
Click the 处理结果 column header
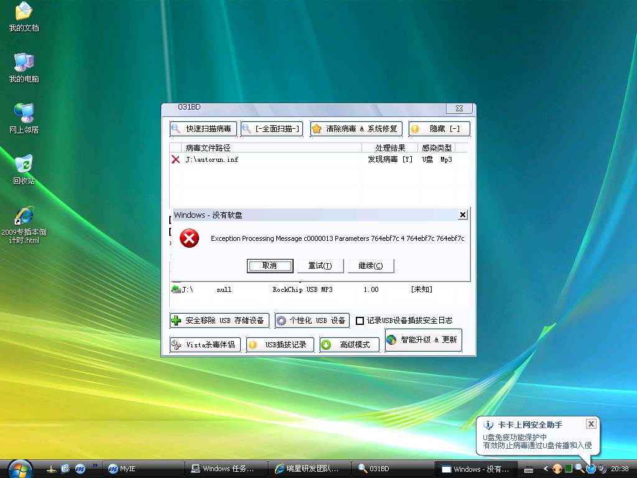pos(389,148)
